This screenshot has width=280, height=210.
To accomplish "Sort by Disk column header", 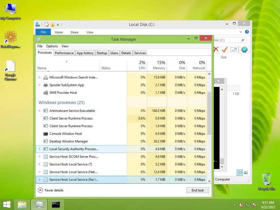I will pos(177,65).
